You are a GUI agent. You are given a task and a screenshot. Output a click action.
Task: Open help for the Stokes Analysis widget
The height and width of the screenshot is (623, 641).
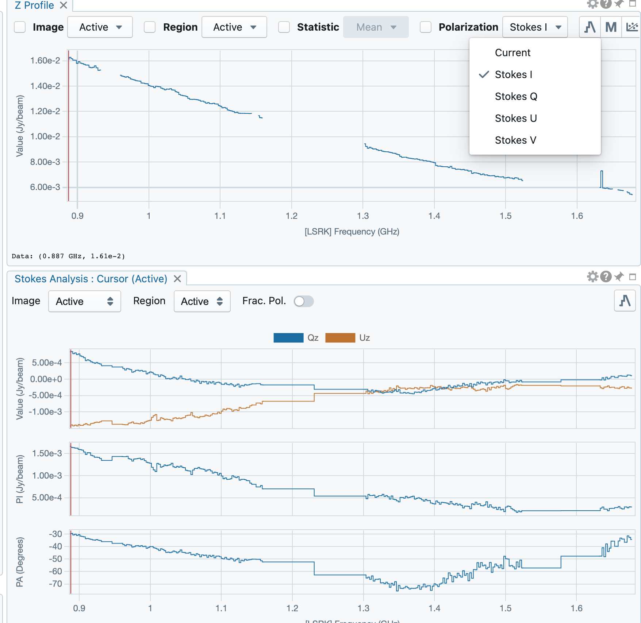606,276
